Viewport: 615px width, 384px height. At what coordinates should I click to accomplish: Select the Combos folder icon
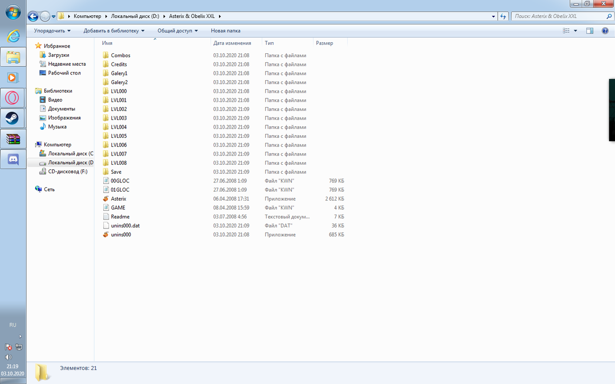106,55
